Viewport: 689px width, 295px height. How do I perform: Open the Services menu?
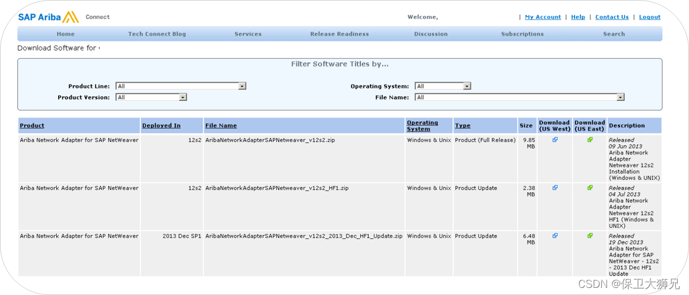pyautogui.click(x=248, y=34)
